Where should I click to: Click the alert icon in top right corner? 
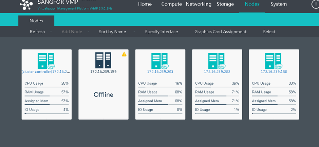coord(315,4)
